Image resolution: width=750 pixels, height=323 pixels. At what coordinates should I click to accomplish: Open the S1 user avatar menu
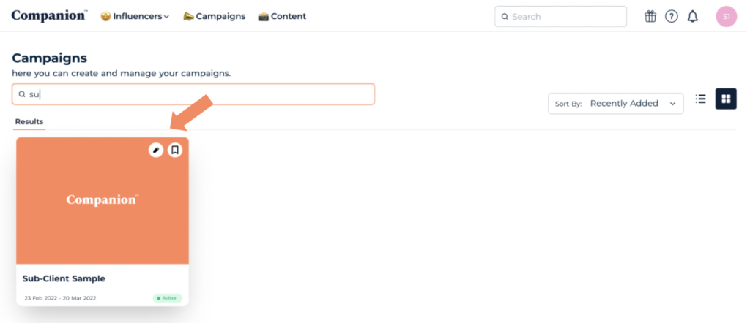726,16
